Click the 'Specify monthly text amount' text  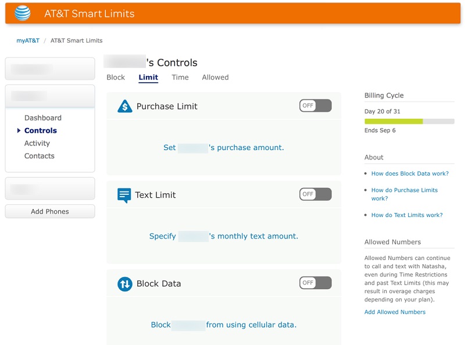(223, 236)
